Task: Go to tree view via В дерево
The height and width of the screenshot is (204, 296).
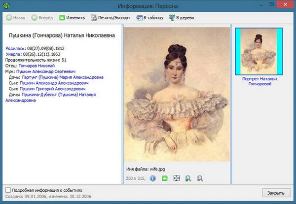Action: 182,18
